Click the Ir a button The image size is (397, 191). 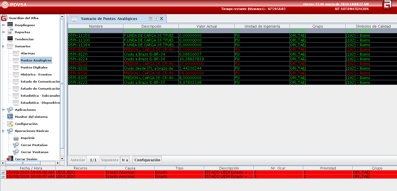tap(125, 160)
